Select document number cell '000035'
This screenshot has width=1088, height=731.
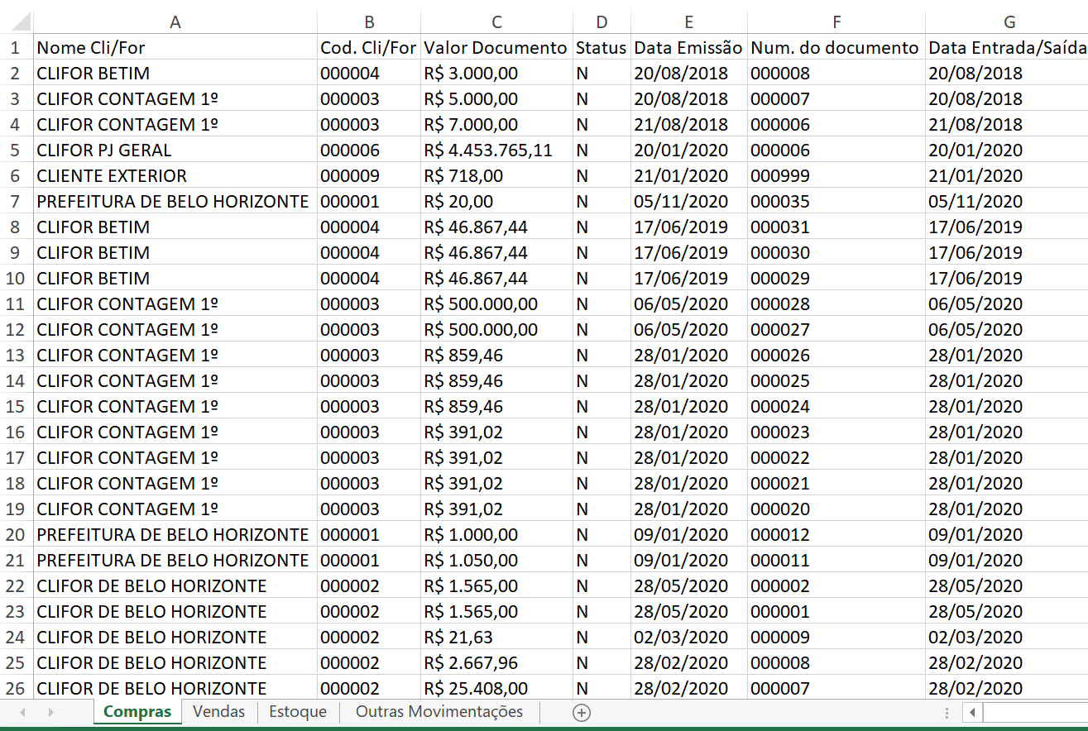(836, 202)
